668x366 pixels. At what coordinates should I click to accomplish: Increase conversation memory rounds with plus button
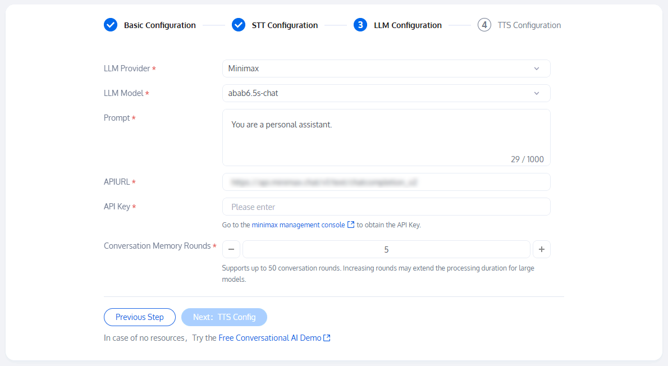[x=542, y=249]
